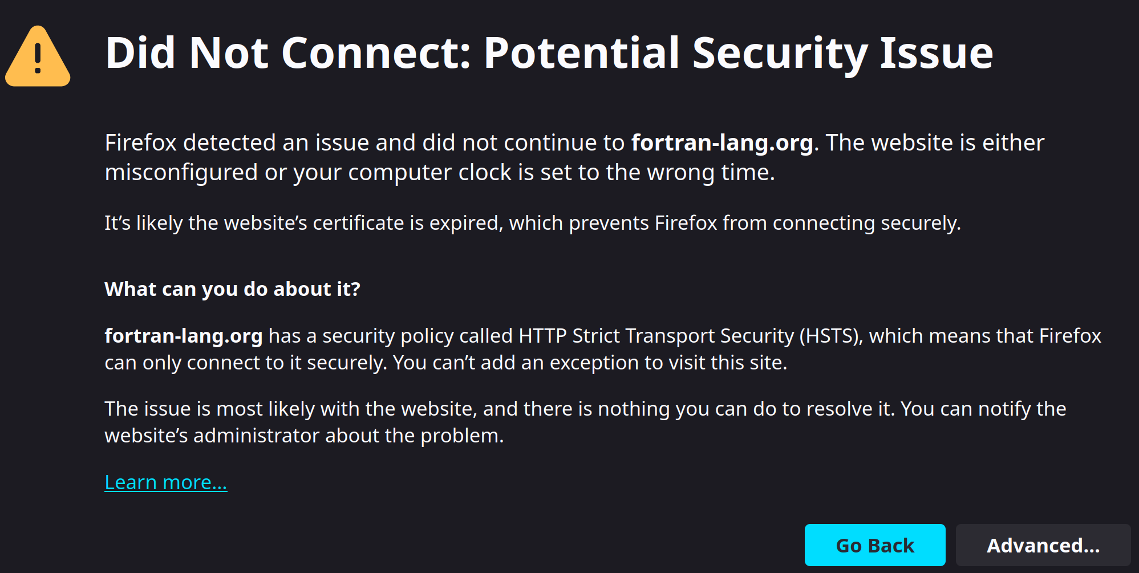This screenshot has height=573, width=1139.
Task: Click bold fortran-lang.org in the first paragraph
Action: point(721,143)
